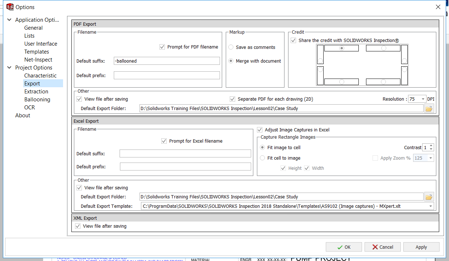The height and width of the screenshot is (261, 449).
Task: Click the PDF Default suffix field
Action: (x=167, y=61)
